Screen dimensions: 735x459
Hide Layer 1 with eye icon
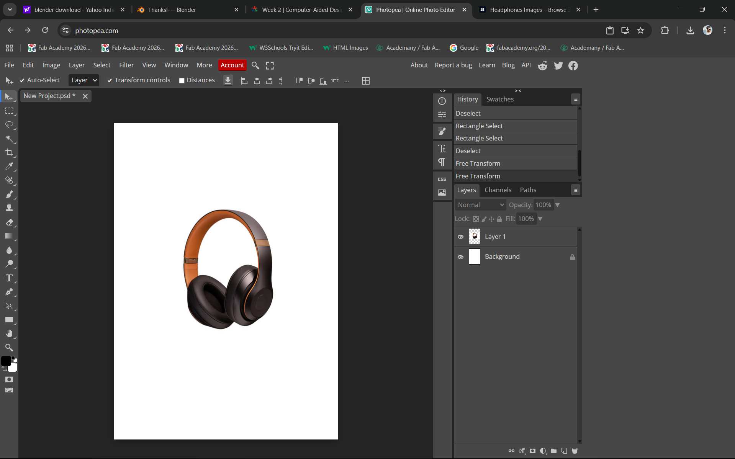(x=460, y=237)
